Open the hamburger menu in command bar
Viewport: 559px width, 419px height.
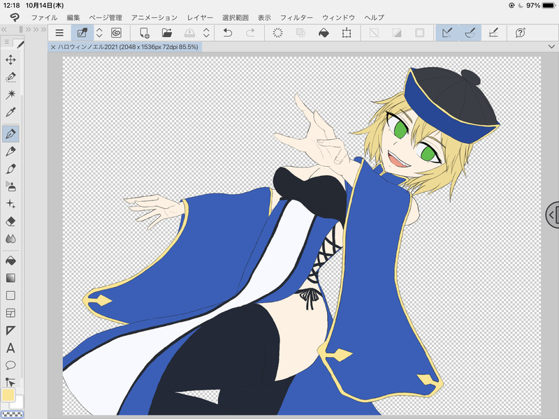[59, 33]
